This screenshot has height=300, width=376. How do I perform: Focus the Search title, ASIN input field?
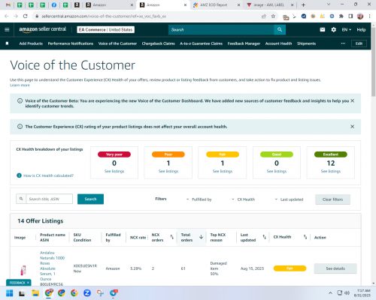click(x=50, y=199)
